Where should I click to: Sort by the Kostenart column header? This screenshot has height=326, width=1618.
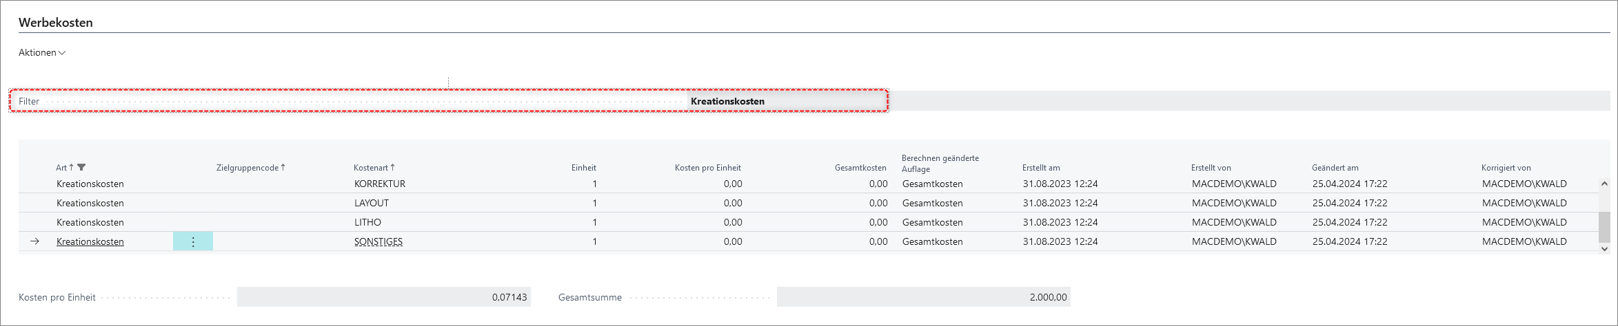(374, 168)
